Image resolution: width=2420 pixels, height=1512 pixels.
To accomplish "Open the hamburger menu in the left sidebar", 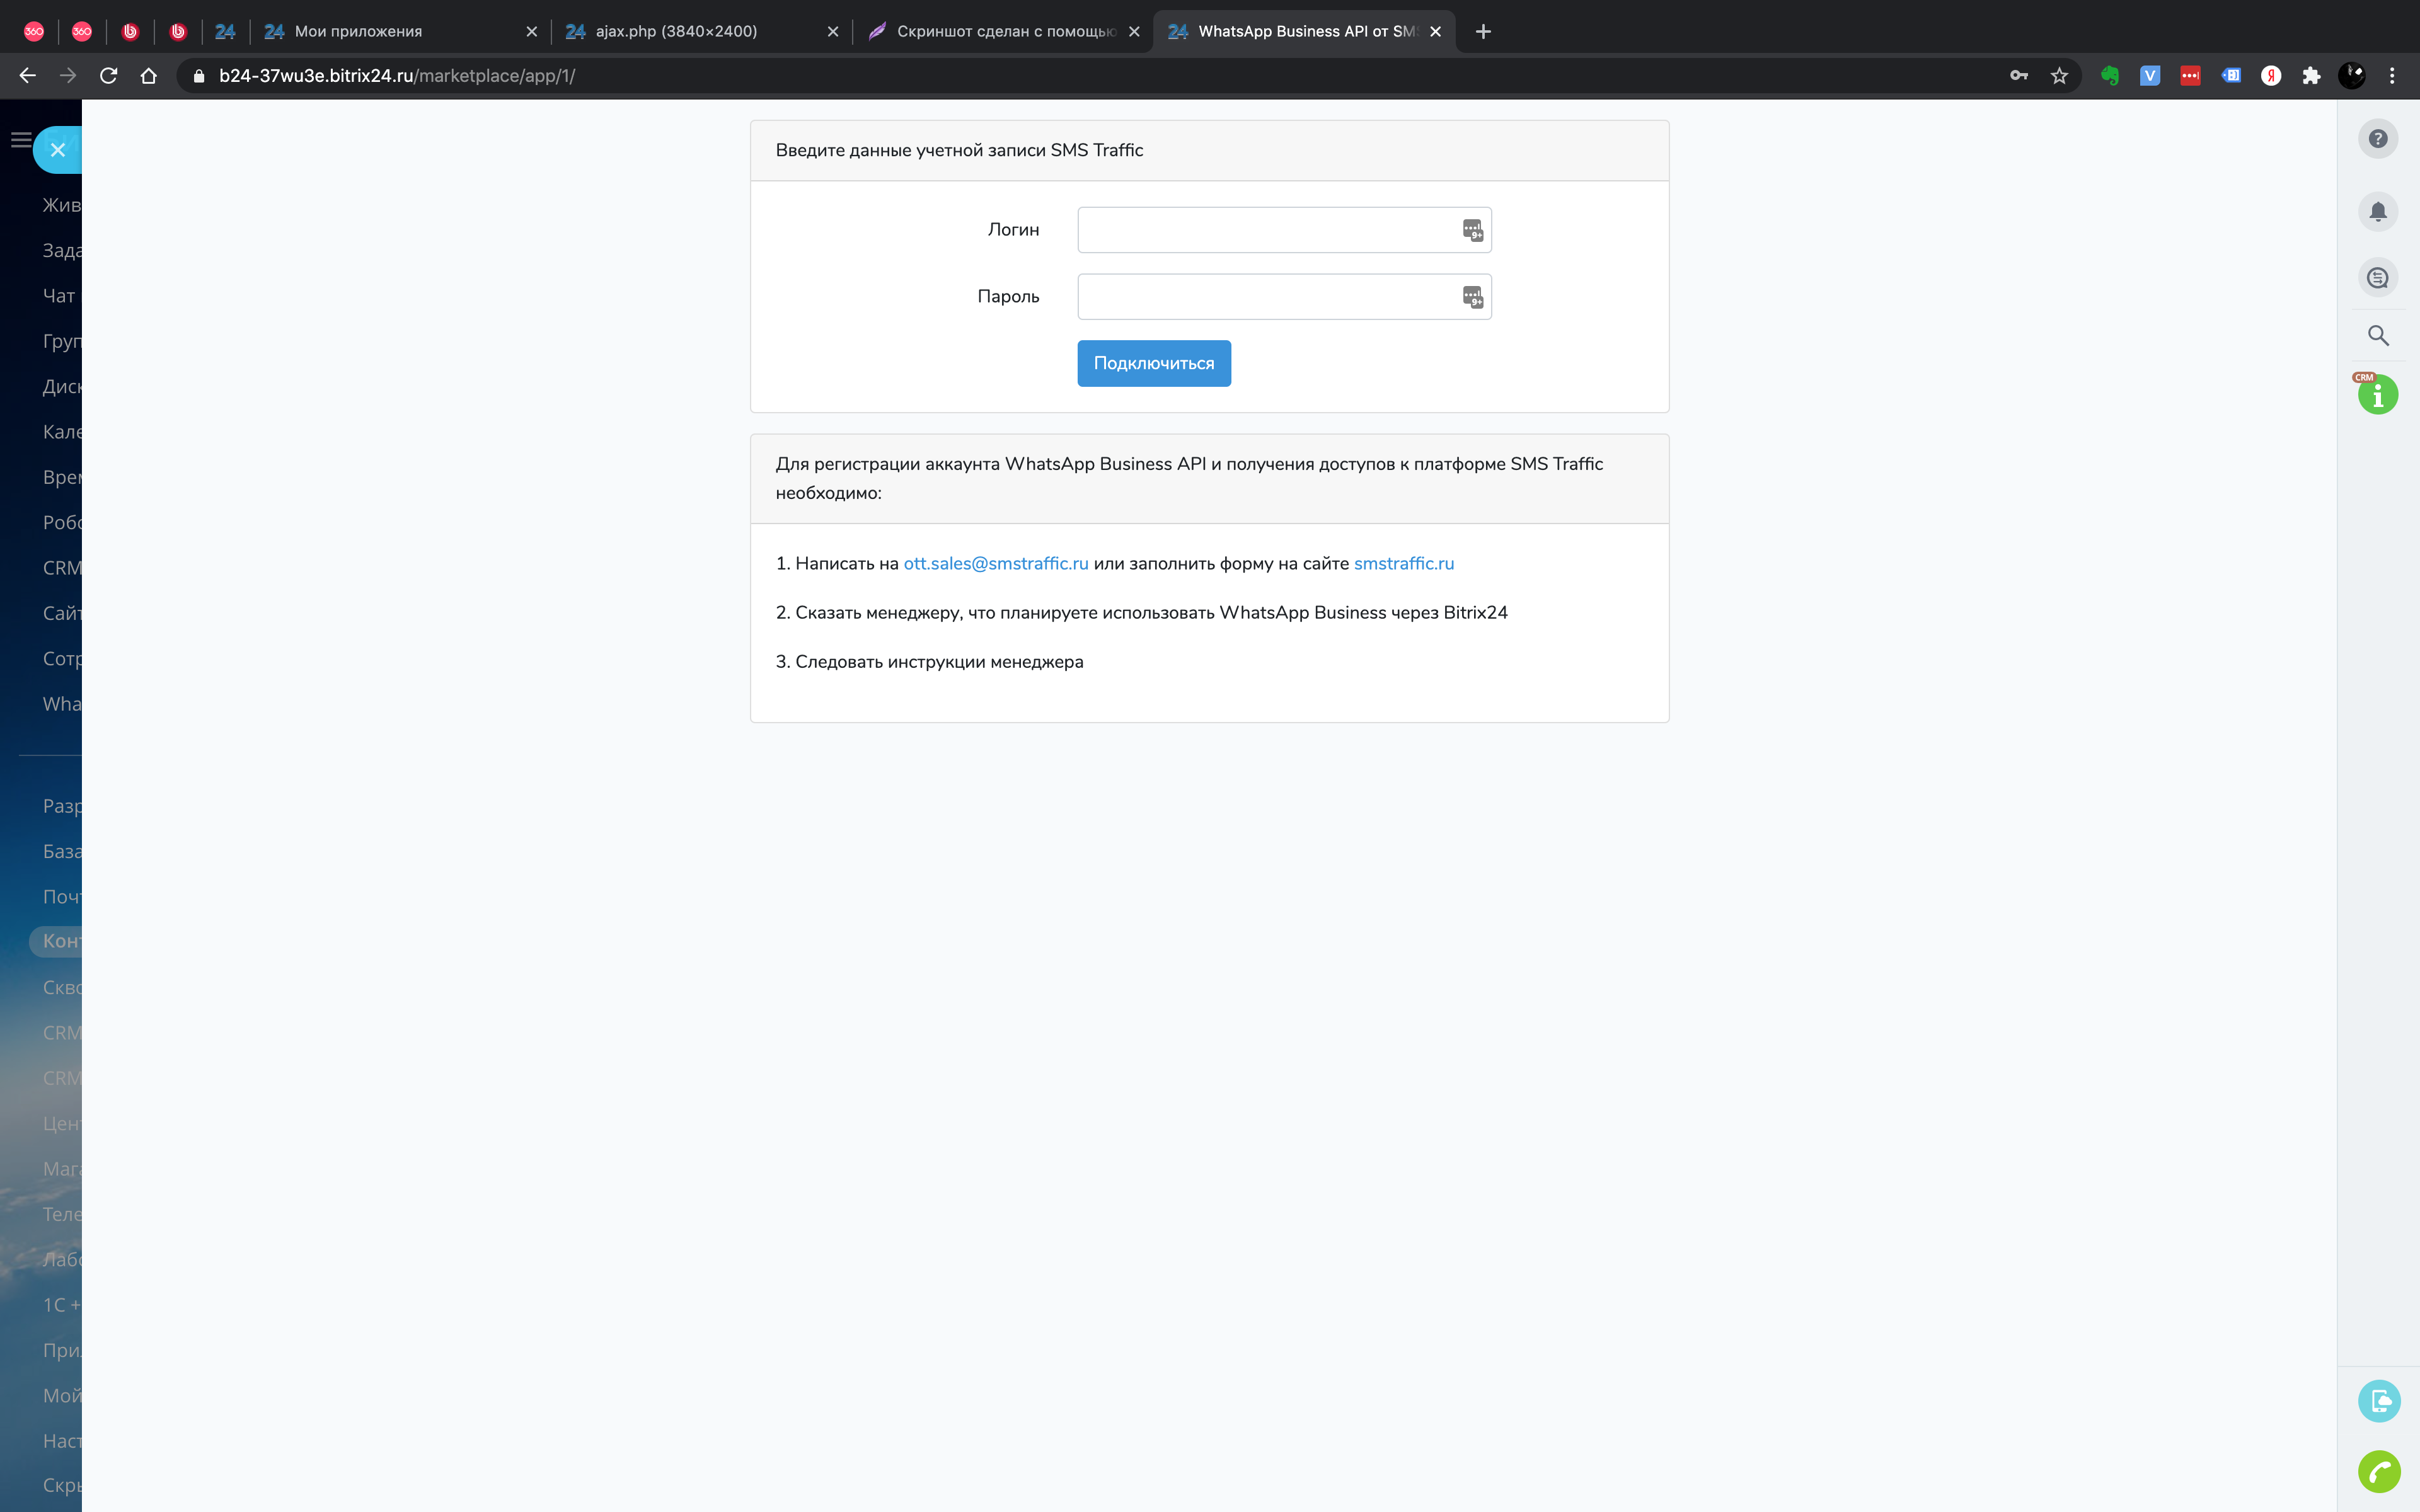I will point(20,140).
